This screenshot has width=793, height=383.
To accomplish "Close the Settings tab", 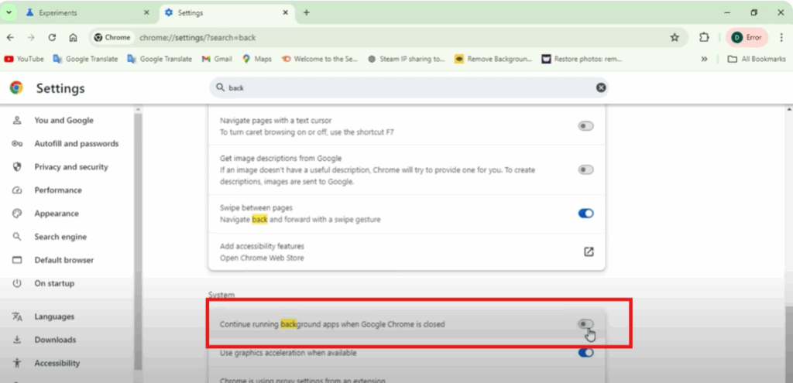I will 285,12.
